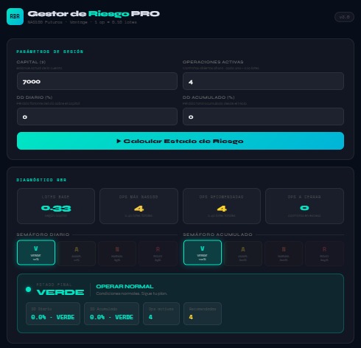Click the PARÁMETROS DE SESIÓN section heading

coord(50,52)
